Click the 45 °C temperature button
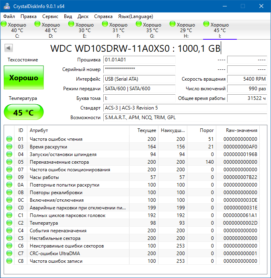The height and width of the screenshot is (278, 271). (24, 112)
